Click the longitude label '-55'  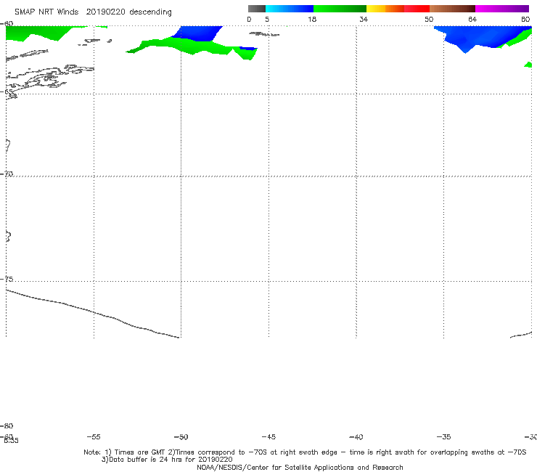point(94,437)
